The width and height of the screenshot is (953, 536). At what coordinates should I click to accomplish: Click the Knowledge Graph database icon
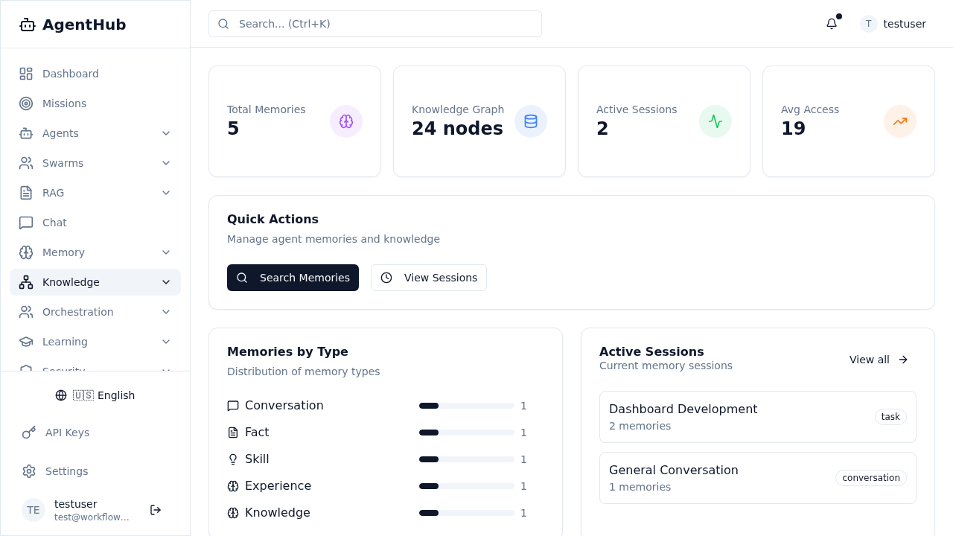click(x=531, y=121)
